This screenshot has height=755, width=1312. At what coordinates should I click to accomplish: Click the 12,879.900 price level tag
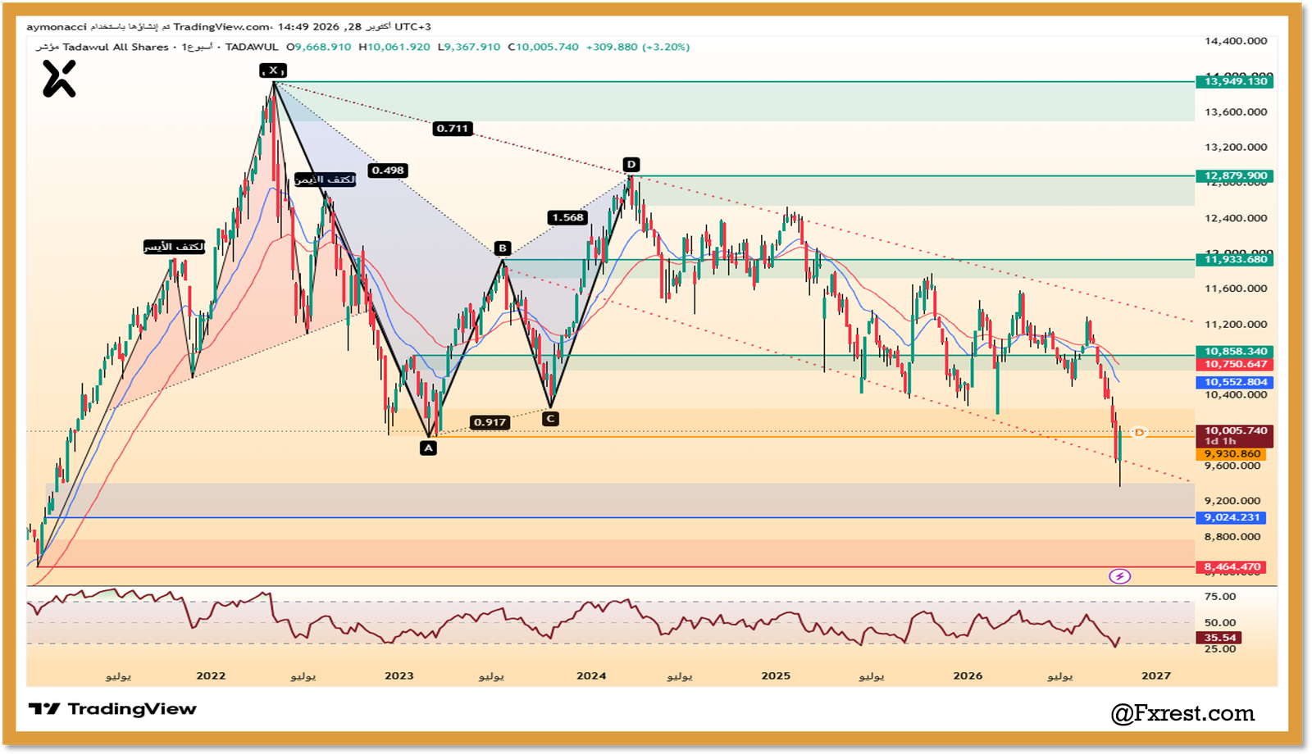[x=1236, y=175]
